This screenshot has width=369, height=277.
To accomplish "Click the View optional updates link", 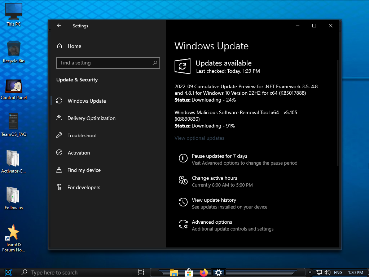I will (199, 138).
